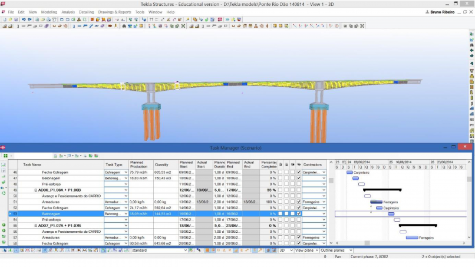Click the Undo arrow in the toolbar
The width and height of the screenshot is (475, 267).
tap(22, 19)
